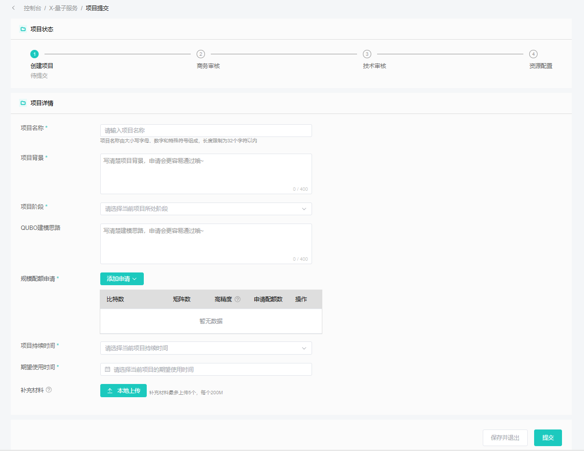Image resolution: width=584 pixels, height=451 pixels.
Task: Go to X-量子服务 in breadcrumb
Action: tap(63, 8)
